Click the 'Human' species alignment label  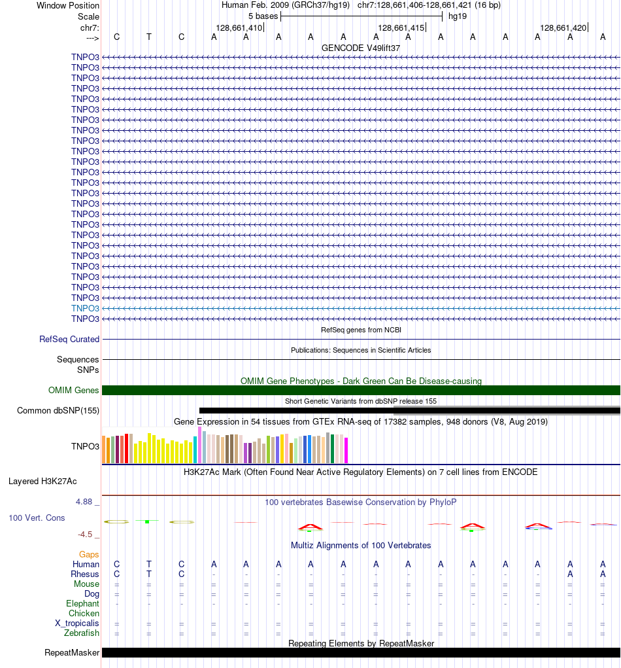[86, 565]
